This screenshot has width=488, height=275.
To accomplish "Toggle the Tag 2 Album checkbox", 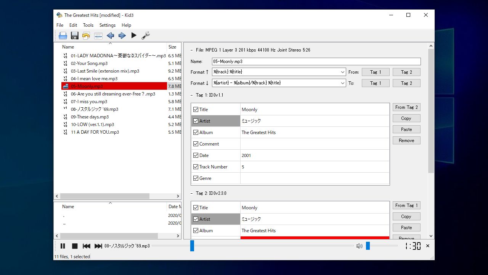I will (x=196, y=230).
